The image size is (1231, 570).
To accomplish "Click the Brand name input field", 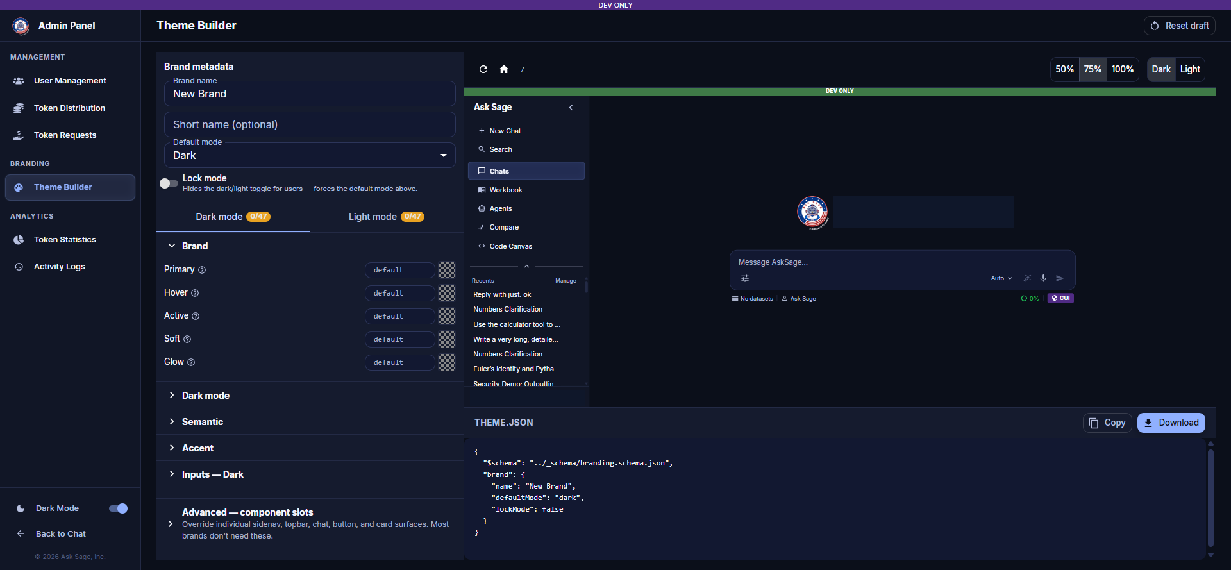I will click(310, 94).
